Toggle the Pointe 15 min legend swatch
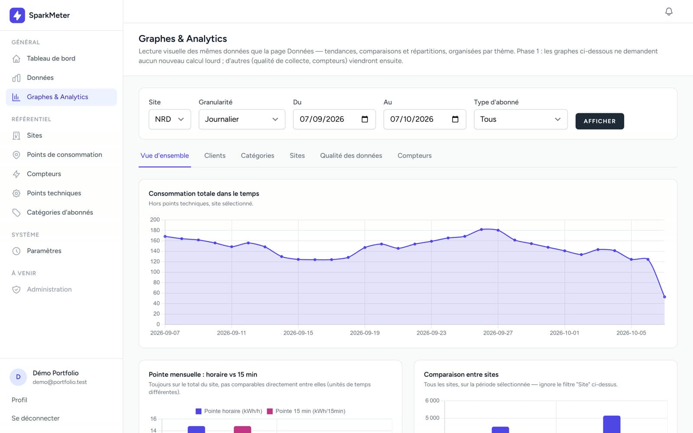The height and width of the screenshot is (433, 693). [x=270, y=411]
